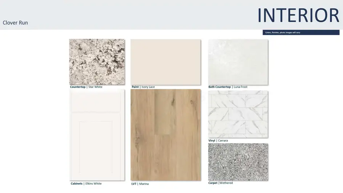Click the Marina LVT wood flooring sample

[166, 135]
